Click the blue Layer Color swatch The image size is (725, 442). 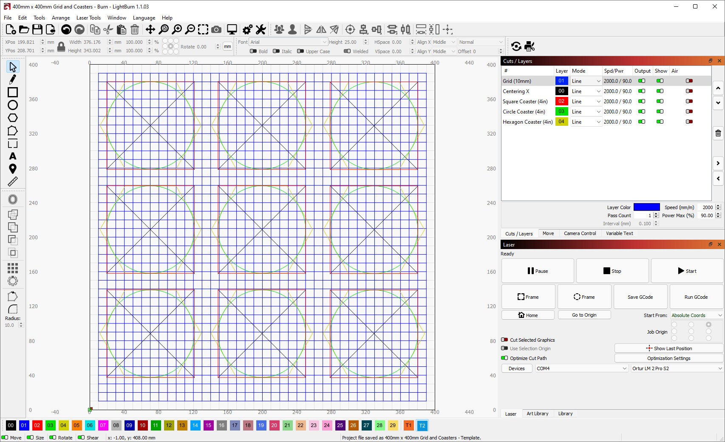(646, 207)
